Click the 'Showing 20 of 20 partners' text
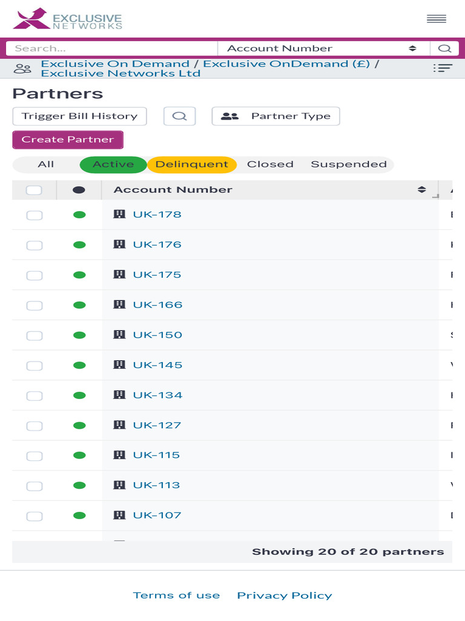This screenshot has height=621, width=465. tap(348, 552)
